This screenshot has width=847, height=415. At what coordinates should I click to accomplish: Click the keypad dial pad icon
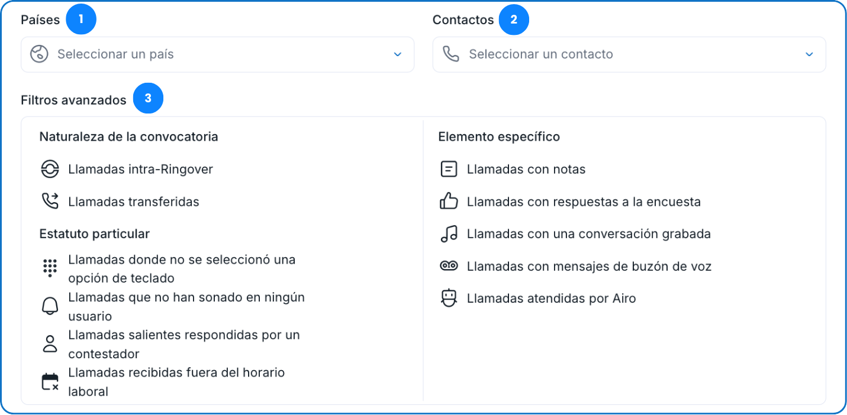(50, 268)
